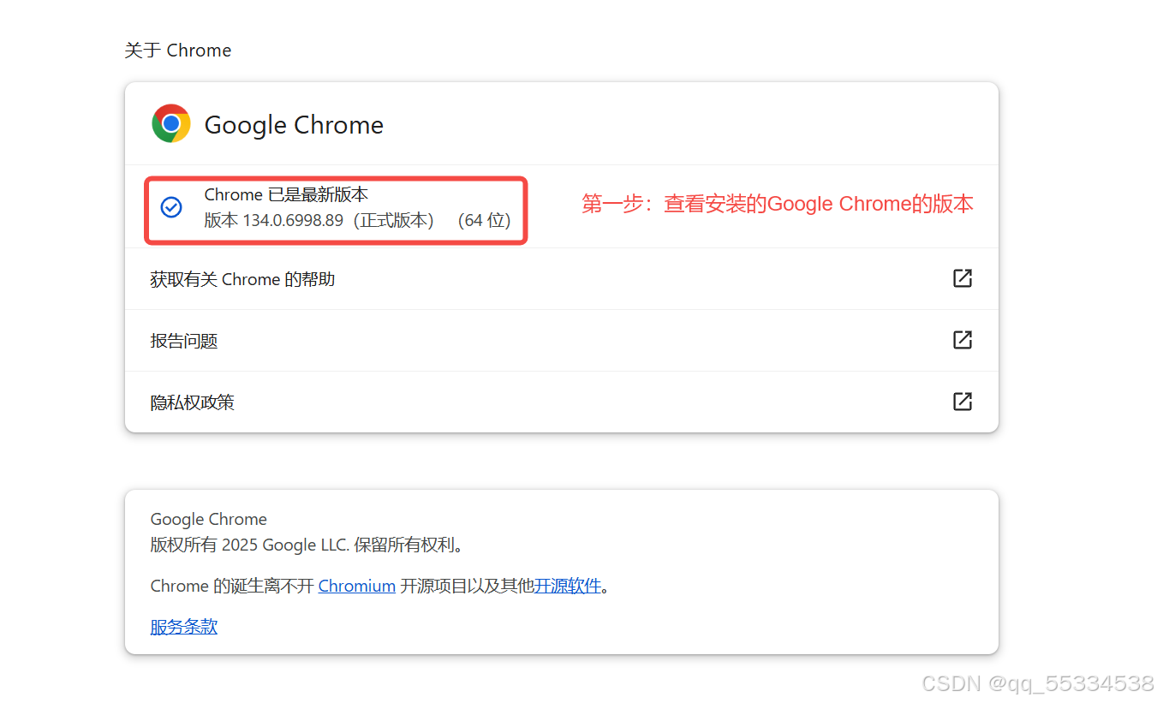Open external link icon for 获取有关 Chrome 的帮助

[963, 278]
